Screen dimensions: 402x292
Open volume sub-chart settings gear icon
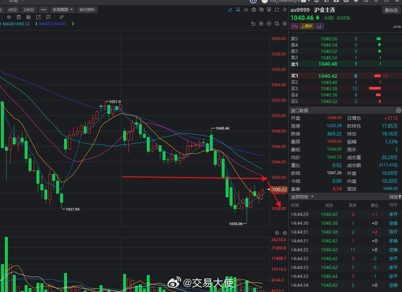(285, 233)
